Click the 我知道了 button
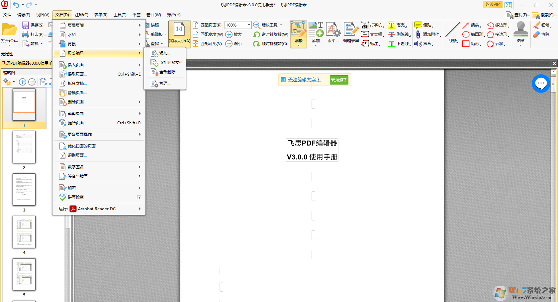The height and width of the screenshot is (302, 558). [338, 80]
